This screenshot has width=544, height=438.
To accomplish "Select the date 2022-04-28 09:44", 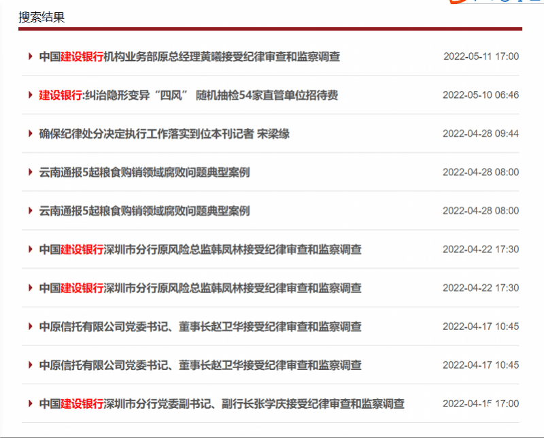I will [x=481, y=133].
